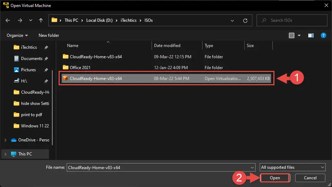
Task: Unpin Documents using its pin icon
Action: pos(46,59)
